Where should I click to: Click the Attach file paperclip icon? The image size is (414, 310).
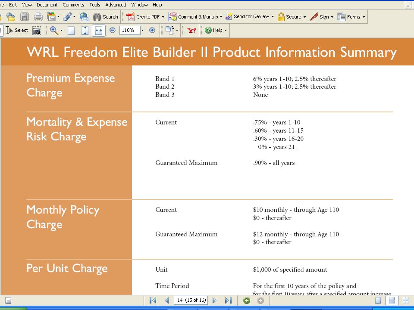point(67,17)
